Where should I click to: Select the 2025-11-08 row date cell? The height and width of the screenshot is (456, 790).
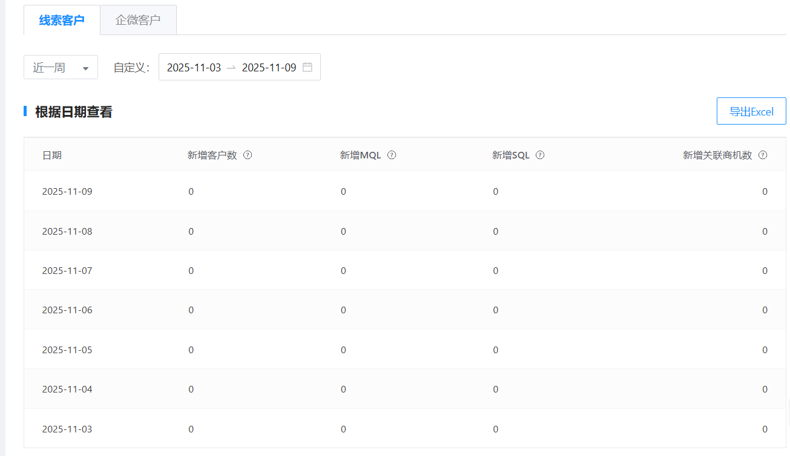[67, 231]
